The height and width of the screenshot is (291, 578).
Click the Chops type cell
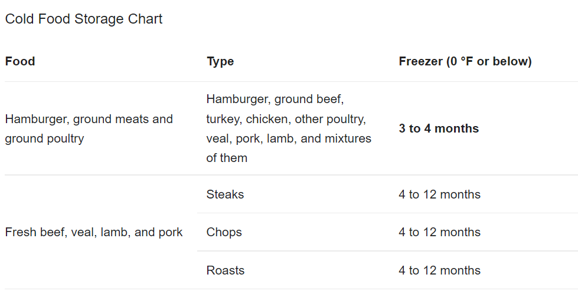[x=224, y=232]
